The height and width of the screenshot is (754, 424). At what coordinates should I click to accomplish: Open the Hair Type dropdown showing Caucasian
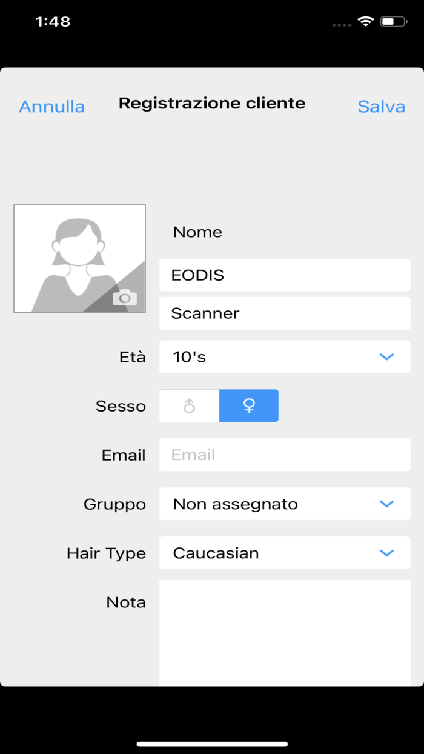pyautogui.click(x=285, y=553)
